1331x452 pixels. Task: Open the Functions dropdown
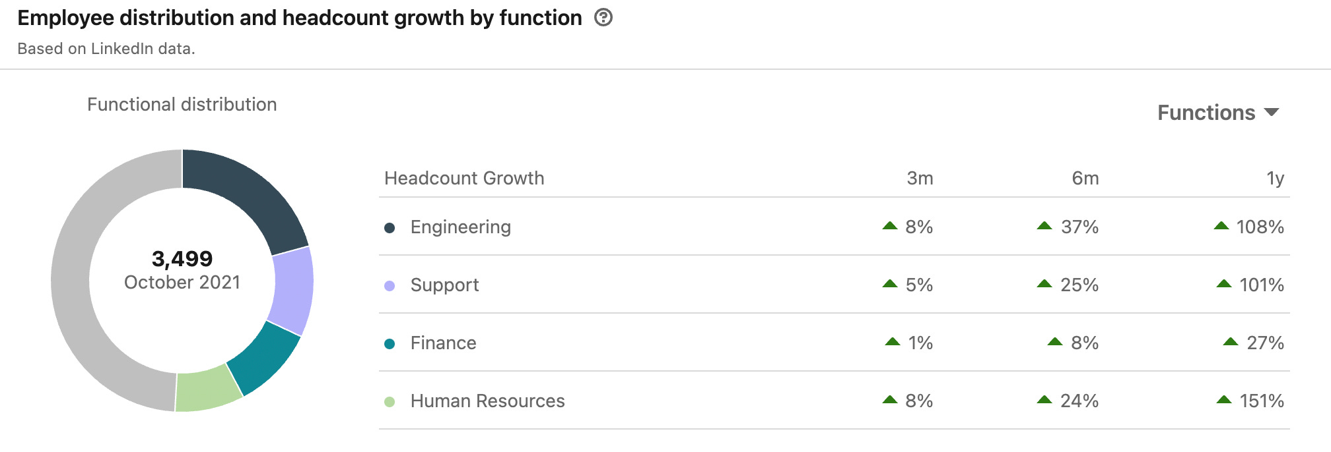coord(1206,113)
